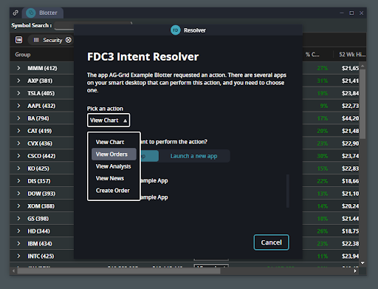Click the $20,24 value in XOM row
The height and width of the screenshot is (289, 378).
click(x=350, y=206)
